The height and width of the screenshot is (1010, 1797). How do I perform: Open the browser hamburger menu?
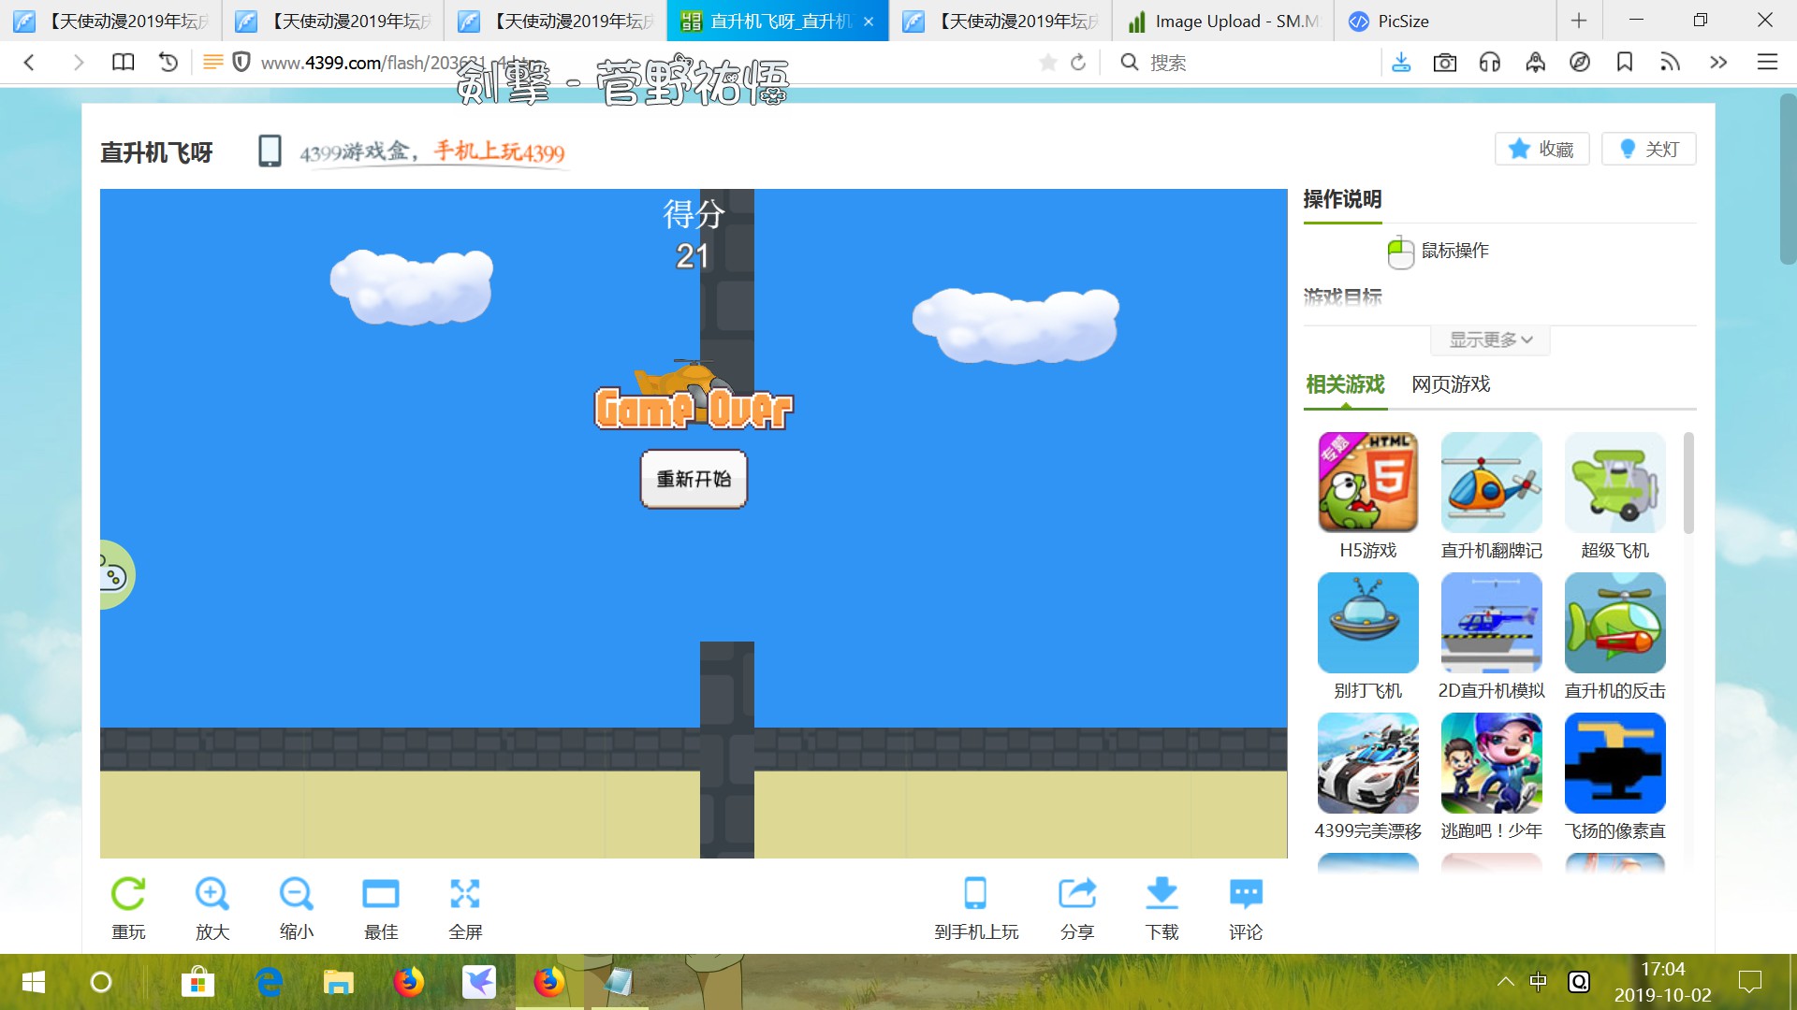tap(1767, 63)
